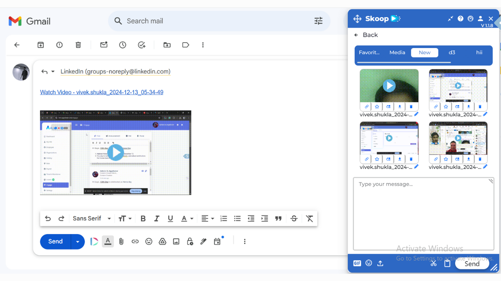Decrease the indent

pos(251,219)
